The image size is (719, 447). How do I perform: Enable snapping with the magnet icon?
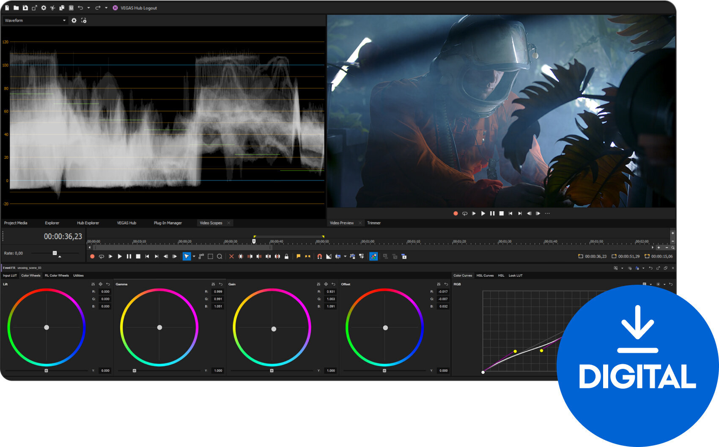pos(319,256)
